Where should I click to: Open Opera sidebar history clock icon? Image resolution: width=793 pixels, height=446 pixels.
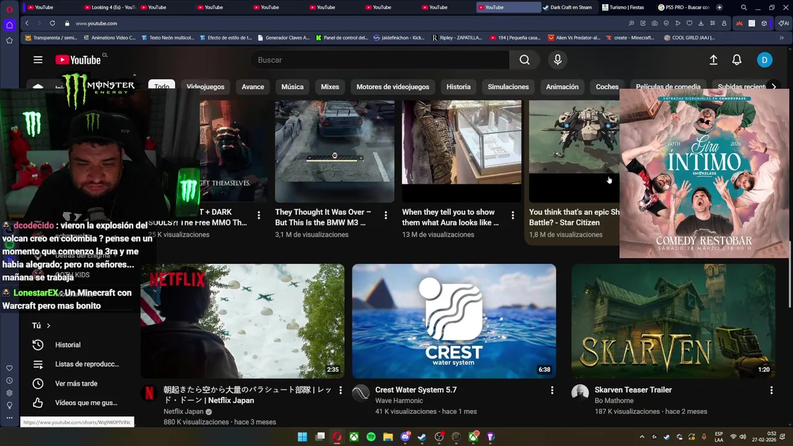[x=9, y=380]
